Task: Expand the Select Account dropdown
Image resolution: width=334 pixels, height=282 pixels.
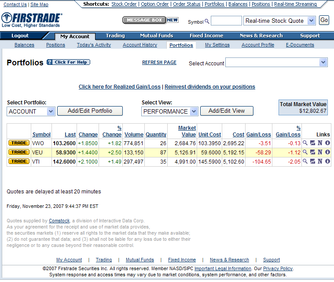Action: 323,62
